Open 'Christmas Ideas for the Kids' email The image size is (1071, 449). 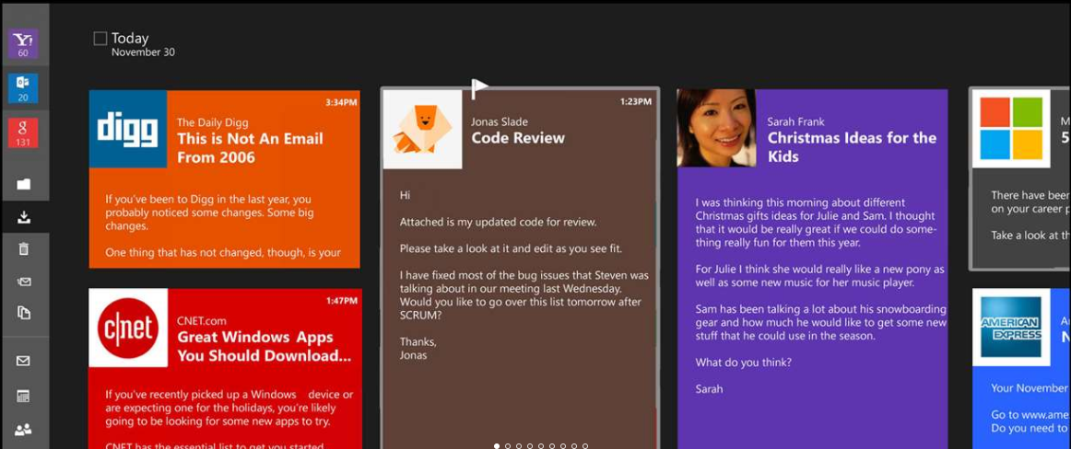[852, 146]
